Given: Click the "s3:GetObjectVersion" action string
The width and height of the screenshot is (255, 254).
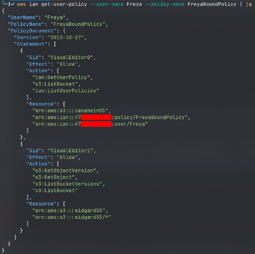Looking at the screenshot, I should [x=64, y=170].
